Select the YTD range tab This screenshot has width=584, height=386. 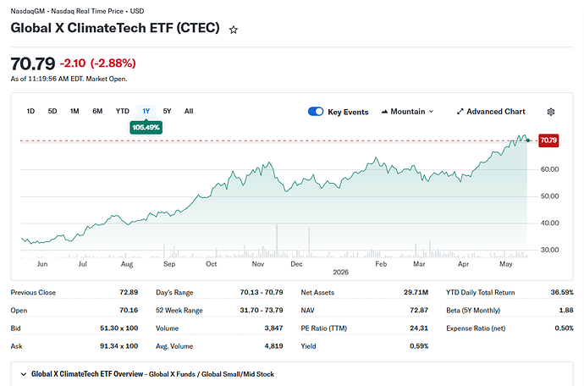pyautogui.click(x=122, y=111)
